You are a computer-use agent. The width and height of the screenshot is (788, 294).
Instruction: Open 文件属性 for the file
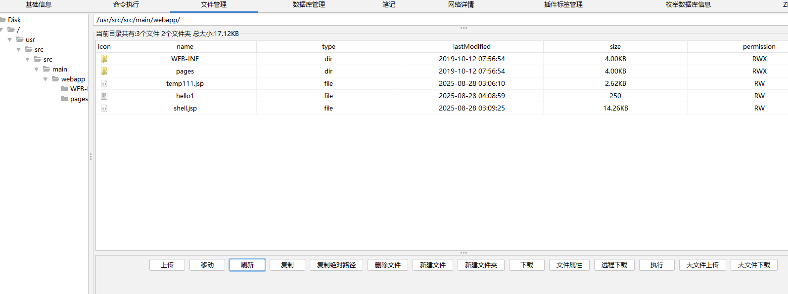[x=569, y=265]
